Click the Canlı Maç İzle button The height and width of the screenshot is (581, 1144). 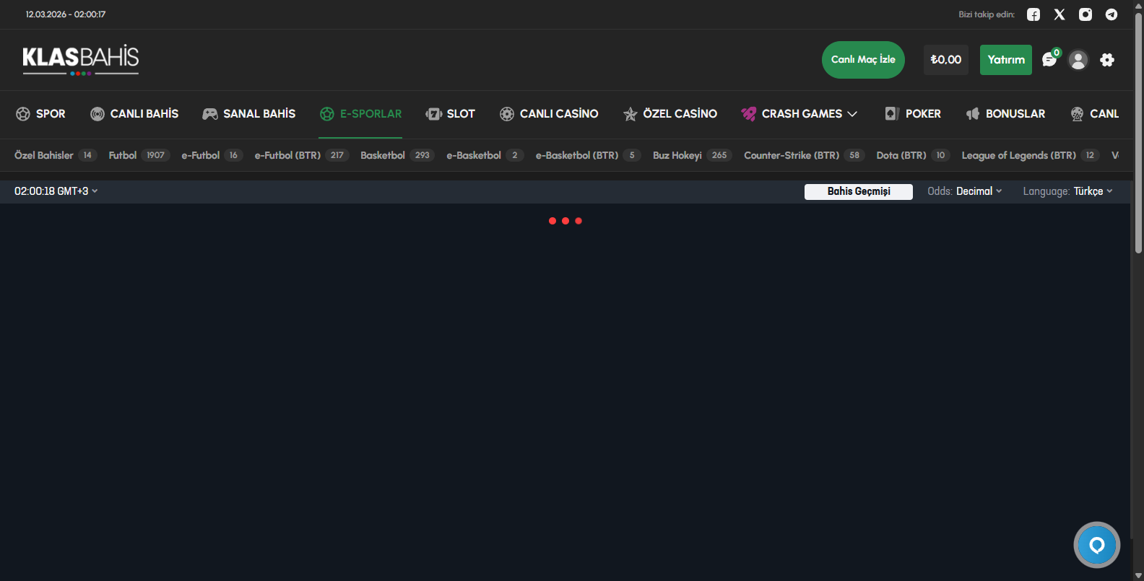pos(863,60)
